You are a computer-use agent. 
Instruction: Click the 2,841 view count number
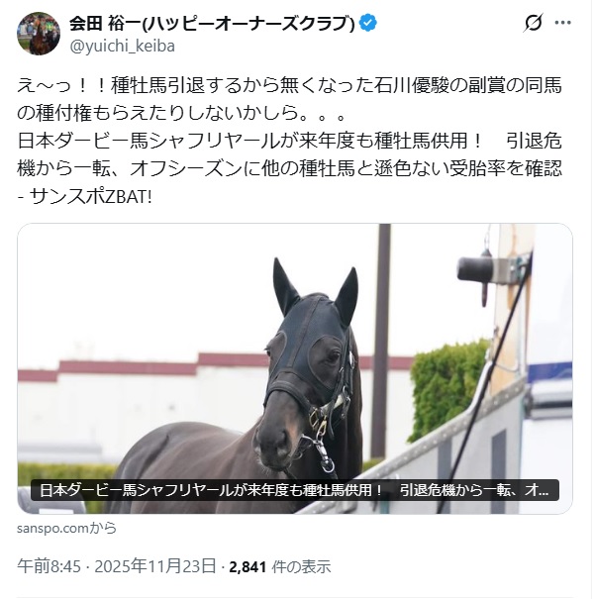point(248,567)
